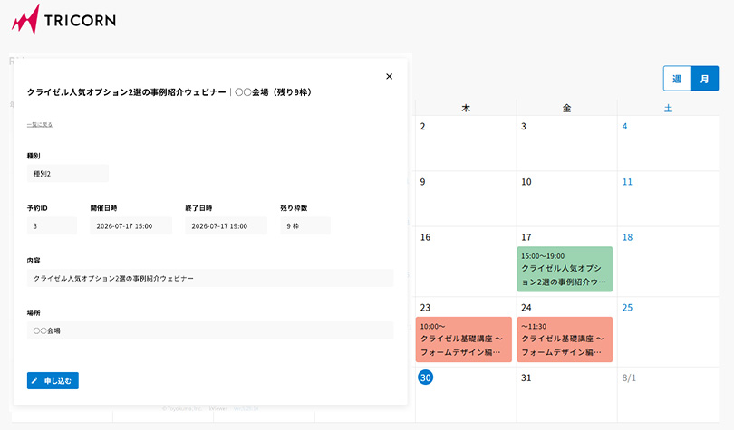Select calendar date 3
This screenshot has height=430, width=734.
click(x=524, y=126)
